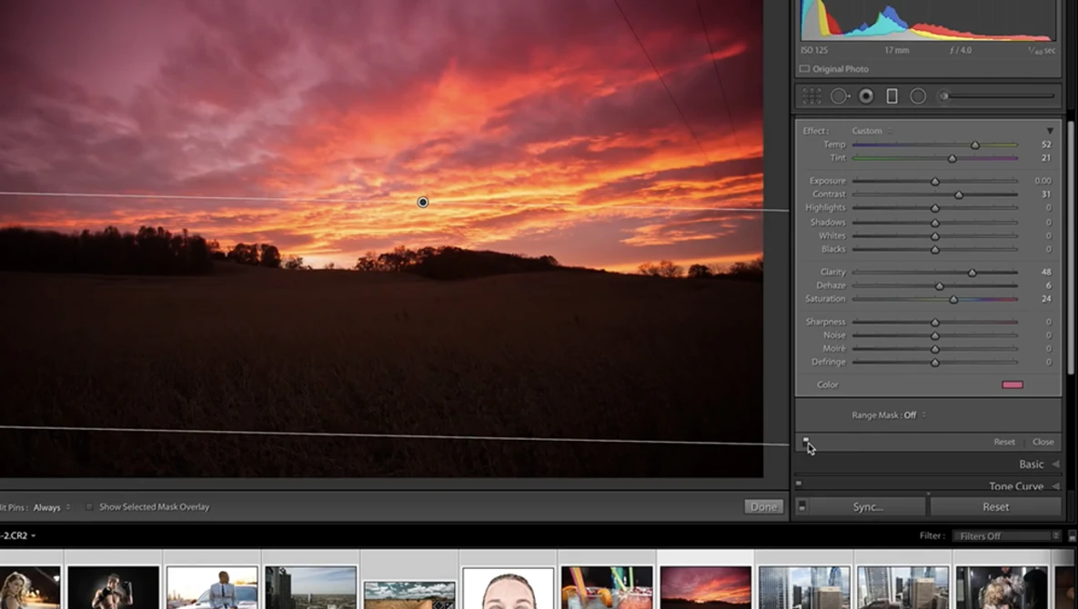Click the Exposure slider handle
The height and width of the screenshot is (609, 1078).
tap(935, 181)
